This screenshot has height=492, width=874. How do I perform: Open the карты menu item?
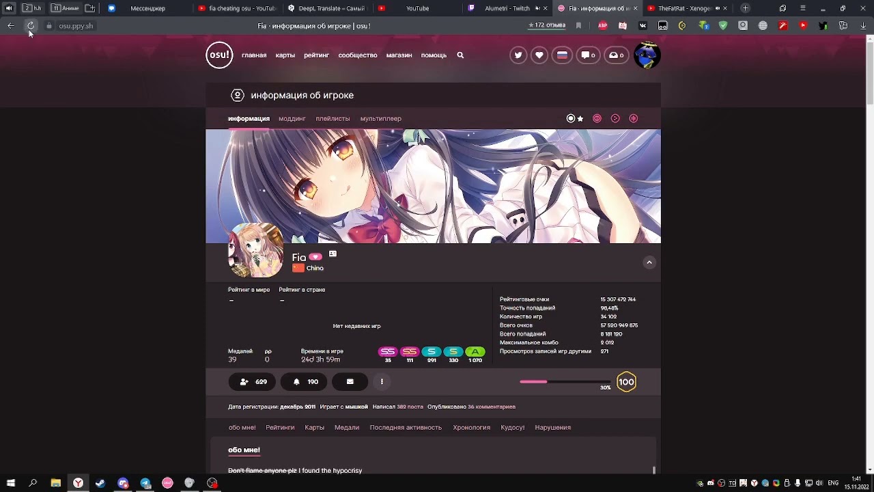pos(285,55)
